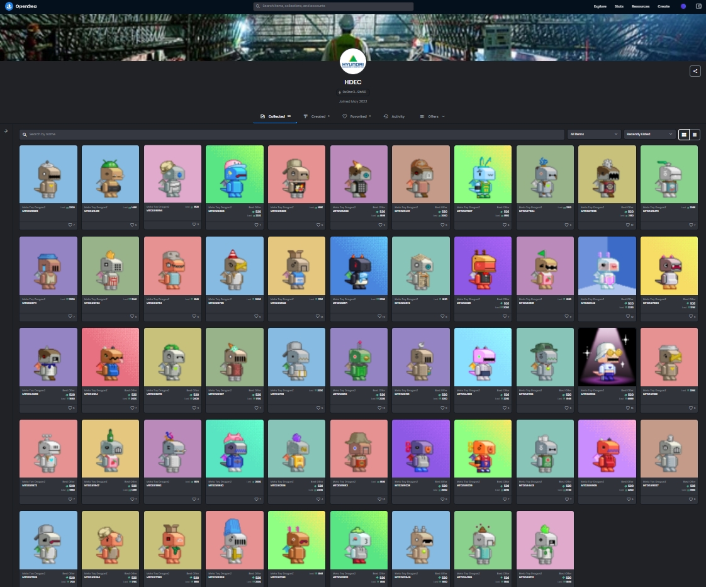Copy the wallet address under HDEC

[352, 92]
